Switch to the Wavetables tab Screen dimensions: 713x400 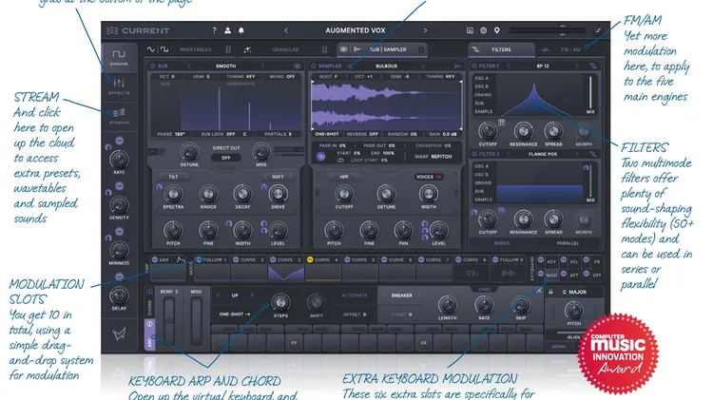196,49
